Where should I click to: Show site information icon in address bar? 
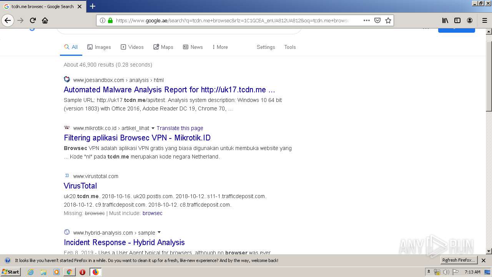coord(103,20)
